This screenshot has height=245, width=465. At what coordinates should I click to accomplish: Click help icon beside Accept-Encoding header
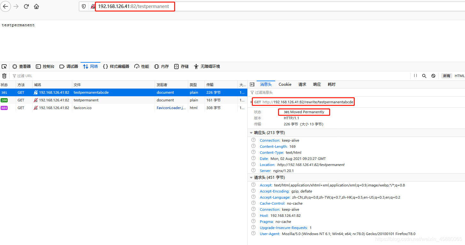(253, 191)
